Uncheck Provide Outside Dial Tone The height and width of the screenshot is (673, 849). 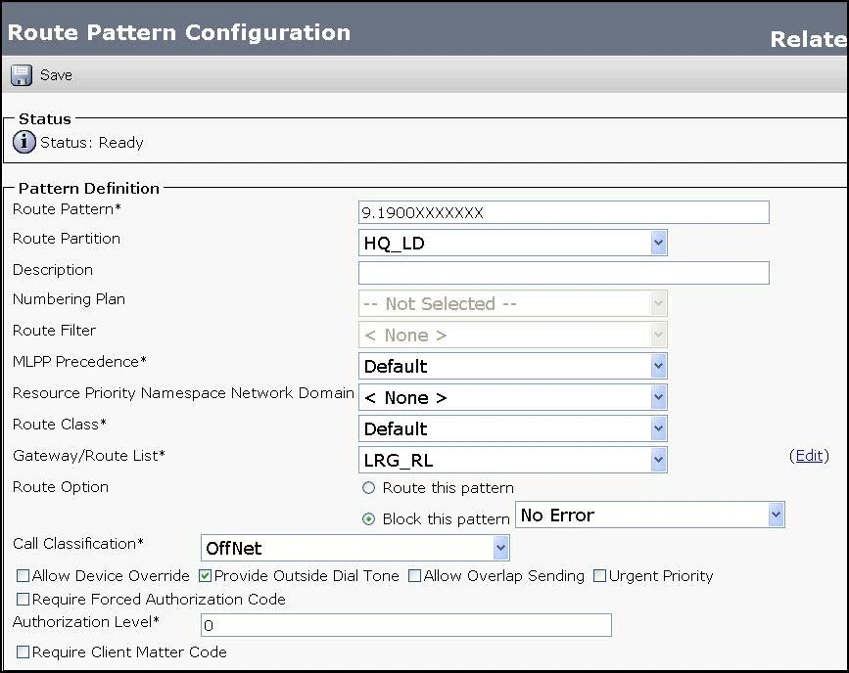pos(205,576)
